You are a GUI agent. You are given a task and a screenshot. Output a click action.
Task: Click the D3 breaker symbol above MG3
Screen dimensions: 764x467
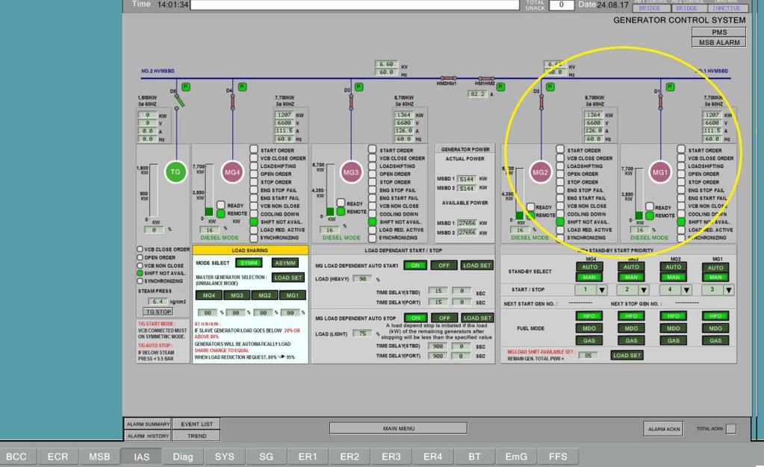(351, 101)
